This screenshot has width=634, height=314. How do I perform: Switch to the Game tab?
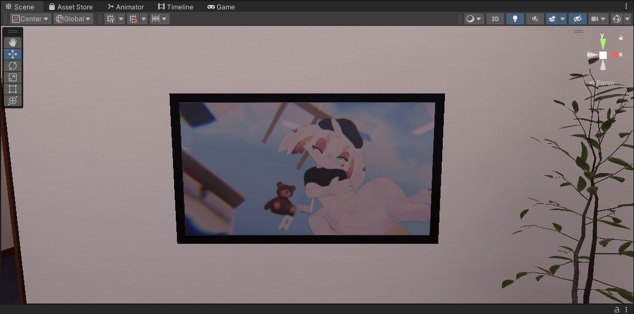[221, 7]
